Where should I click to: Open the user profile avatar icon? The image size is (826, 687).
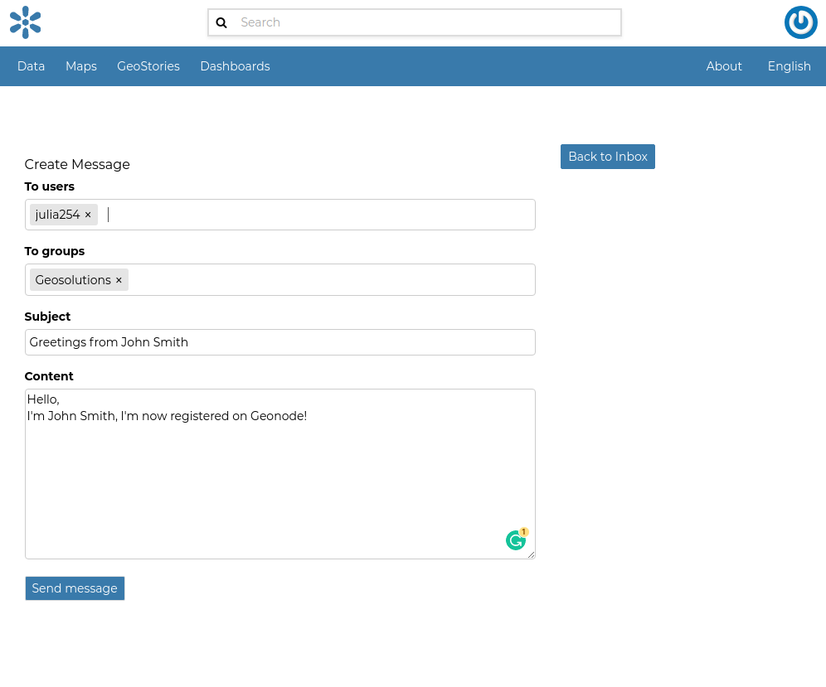point(800,22)
